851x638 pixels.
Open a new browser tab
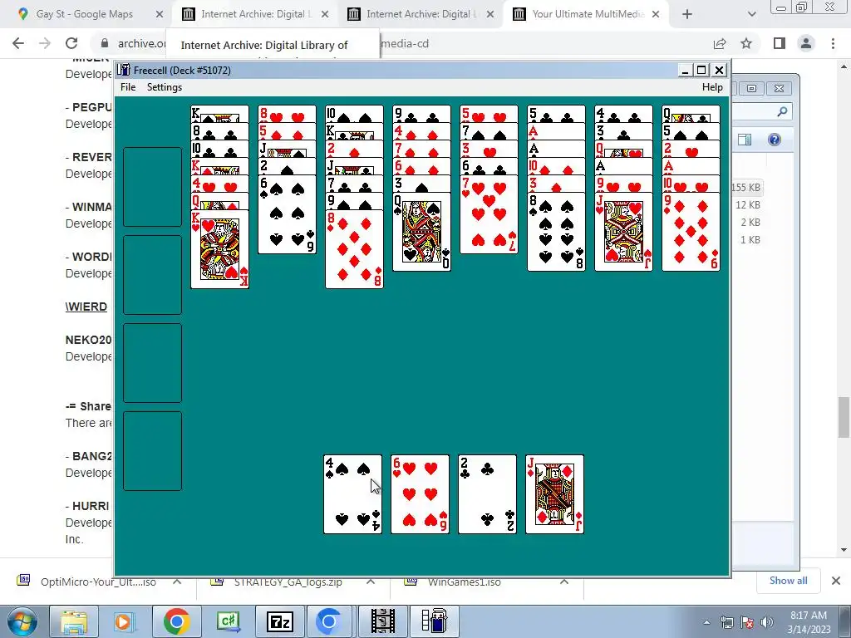[x=687, y=15]
